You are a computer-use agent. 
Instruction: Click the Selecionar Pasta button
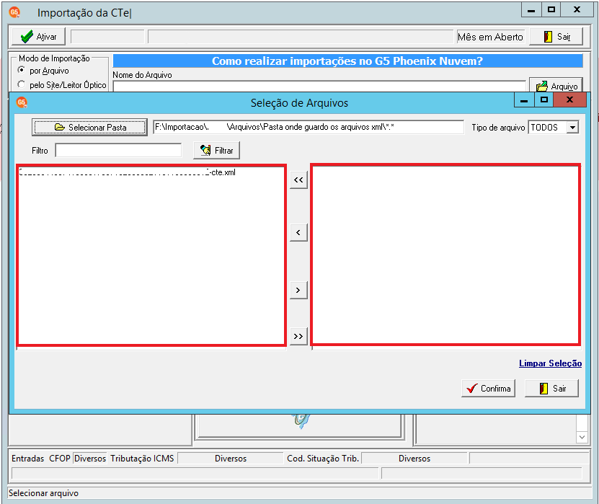tap(89, 127)
